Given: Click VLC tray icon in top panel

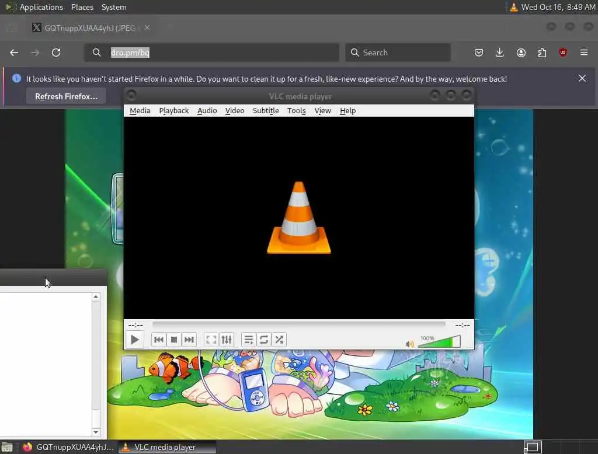Looking at the screenshot, I should (x=514, y=7).
